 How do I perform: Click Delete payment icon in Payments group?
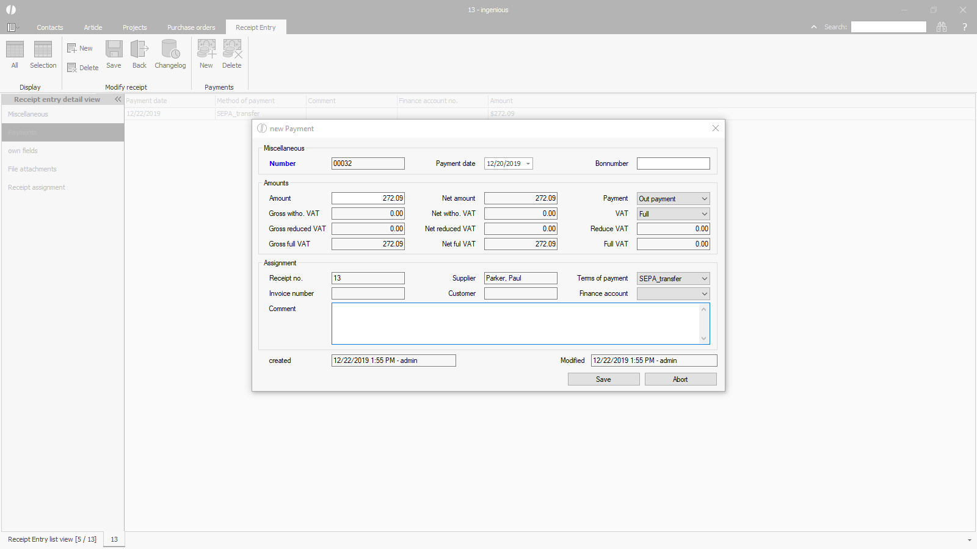pos(232,50)
